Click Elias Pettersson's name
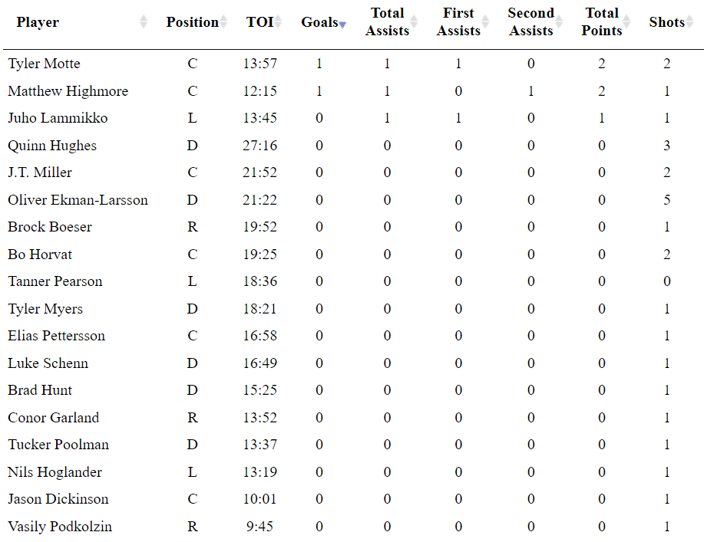The width and height of the screenshot is (704, 542). (x=57, y=336)
